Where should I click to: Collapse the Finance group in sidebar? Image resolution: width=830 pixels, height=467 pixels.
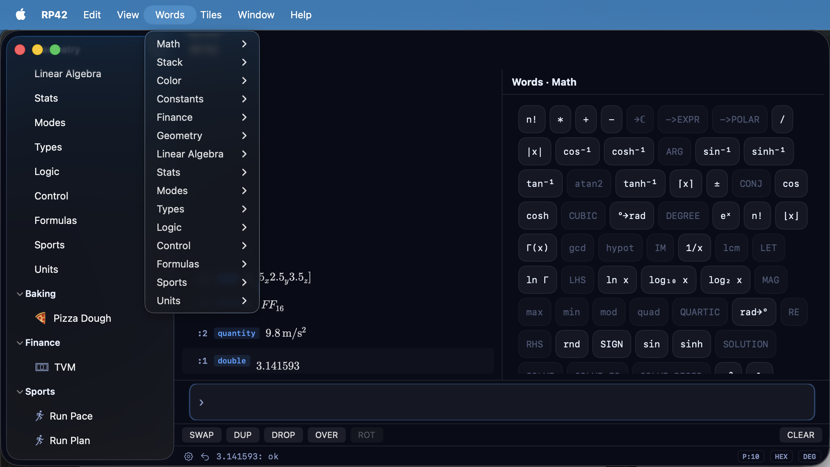[20, 342]
